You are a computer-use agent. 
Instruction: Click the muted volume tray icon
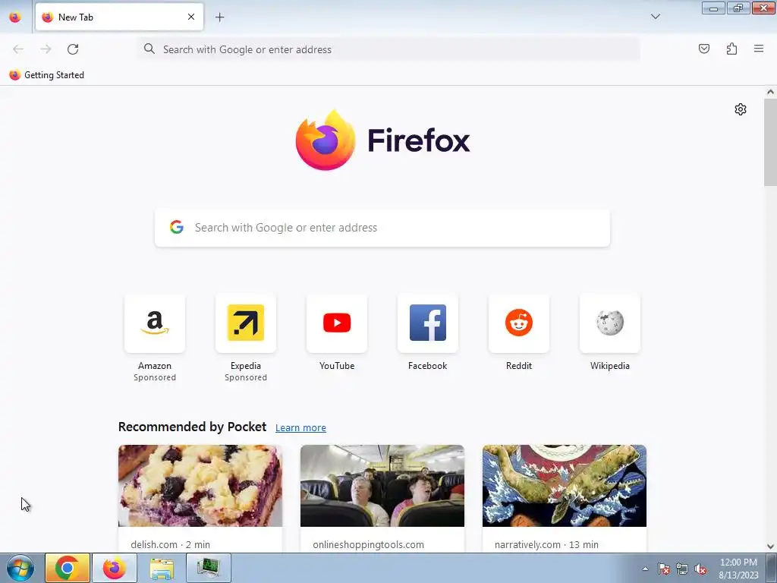[x=700, y=569]
